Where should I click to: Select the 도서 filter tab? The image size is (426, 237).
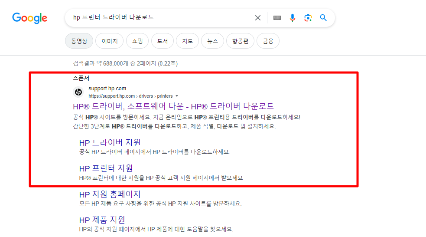click(163, 41)
